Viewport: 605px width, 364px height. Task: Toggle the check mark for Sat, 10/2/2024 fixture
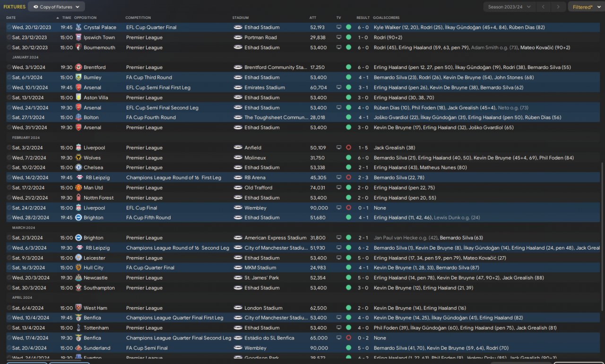click(9, 168)
